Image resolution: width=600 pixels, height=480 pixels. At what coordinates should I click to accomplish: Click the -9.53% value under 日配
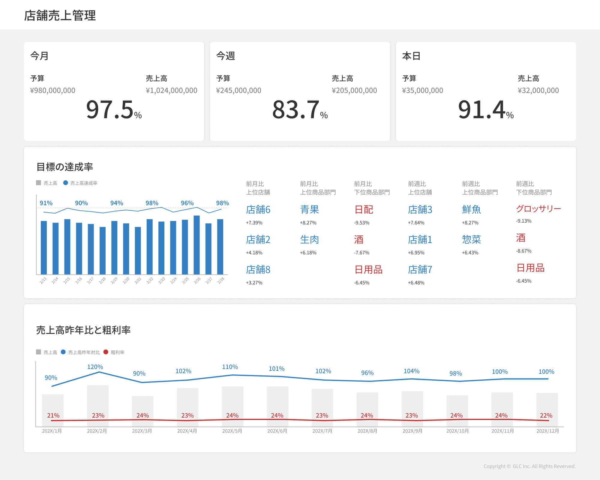tap(362, 223)
